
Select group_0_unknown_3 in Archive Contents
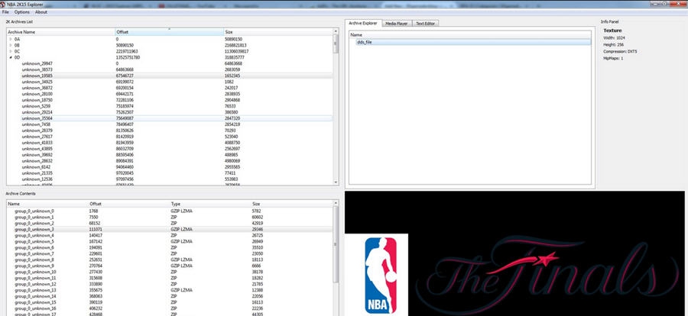[34, 230]
